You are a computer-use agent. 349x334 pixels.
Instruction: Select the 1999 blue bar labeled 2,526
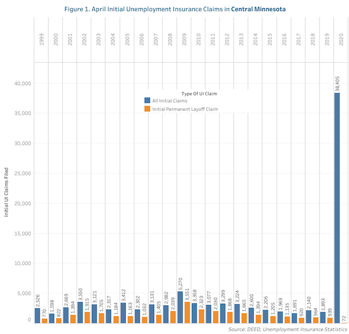[x=37, y=315]
